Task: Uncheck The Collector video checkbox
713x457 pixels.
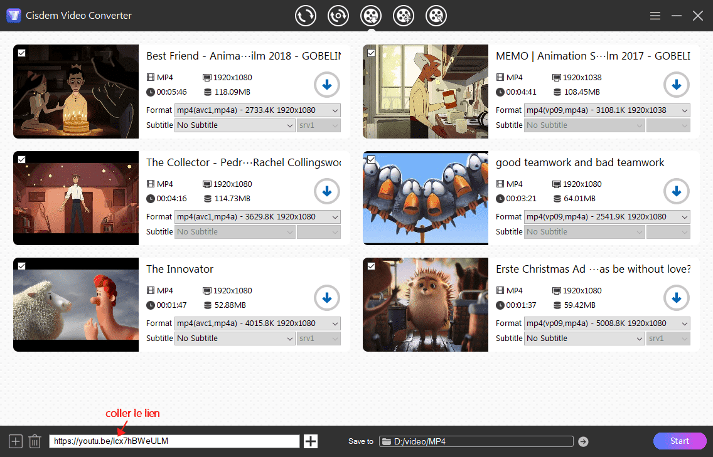Action: [x=21, y=159]
